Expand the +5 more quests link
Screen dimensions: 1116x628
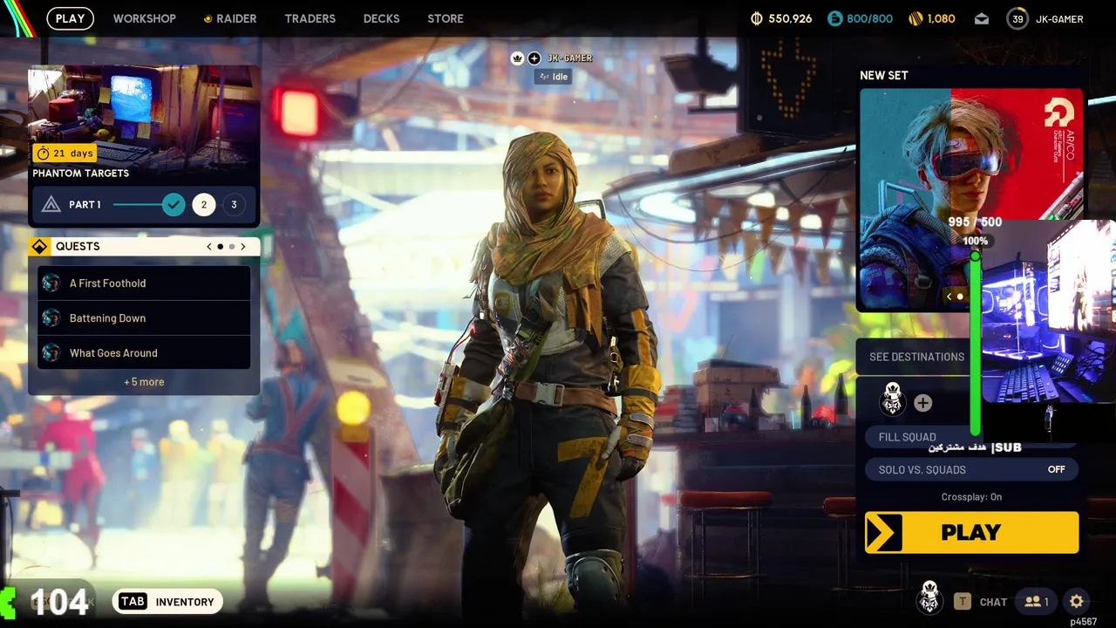click(x=144, y=382)
